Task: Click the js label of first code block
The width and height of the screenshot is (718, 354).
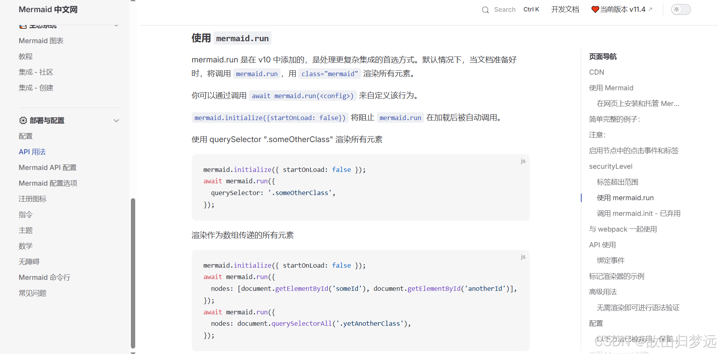Action: point(523,161)
